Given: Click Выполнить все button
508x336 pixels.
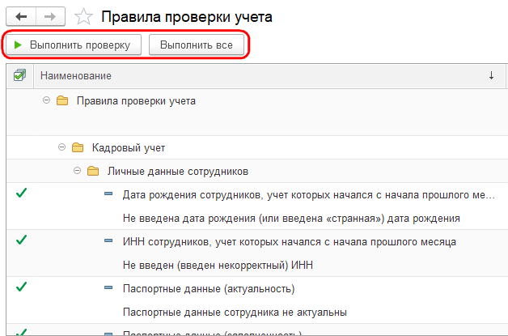Looking at the screenshot, I should pyautogui.click(x=197, y=45).
